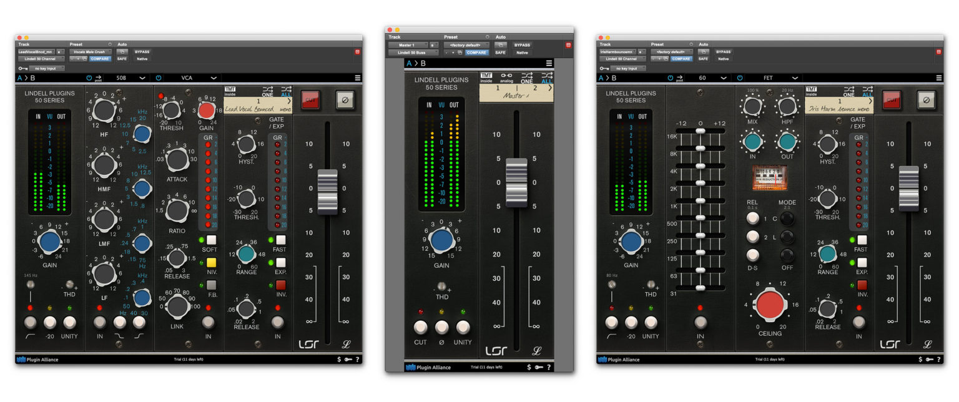Open the no key input dropdown
Image resolution: width=959 pixels, height=402 pixels.
point(47,67)
